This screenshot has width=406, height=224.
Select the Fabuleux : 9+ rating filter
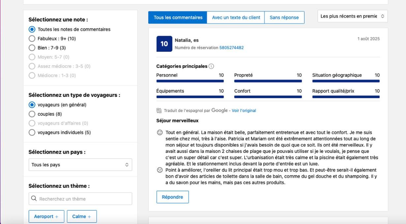click(x=32, y=39)
